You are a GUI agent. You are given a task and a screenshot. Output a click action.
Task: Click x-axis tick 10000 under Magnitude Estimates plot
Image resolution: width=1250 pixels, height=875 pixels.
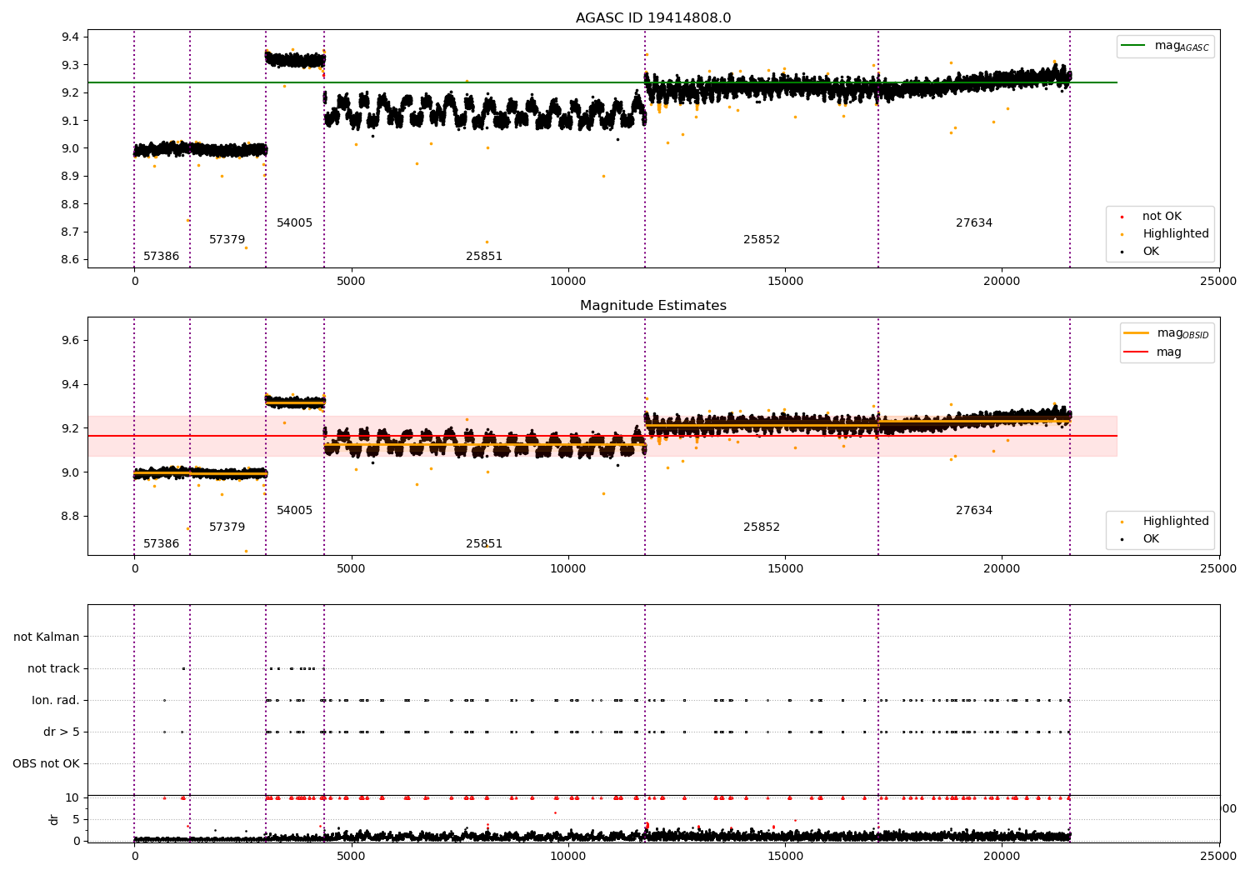pyautogui.click(x=568, y=569)
